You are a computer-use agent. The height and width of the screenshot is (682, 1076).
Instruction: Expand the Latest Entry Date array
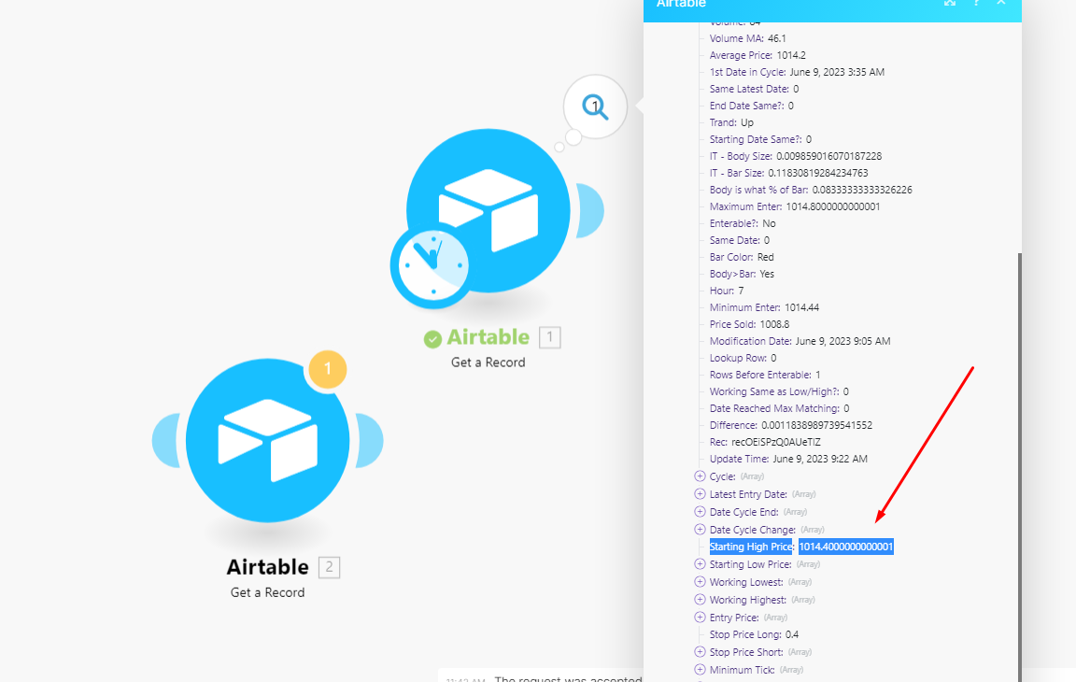(700, 494)
